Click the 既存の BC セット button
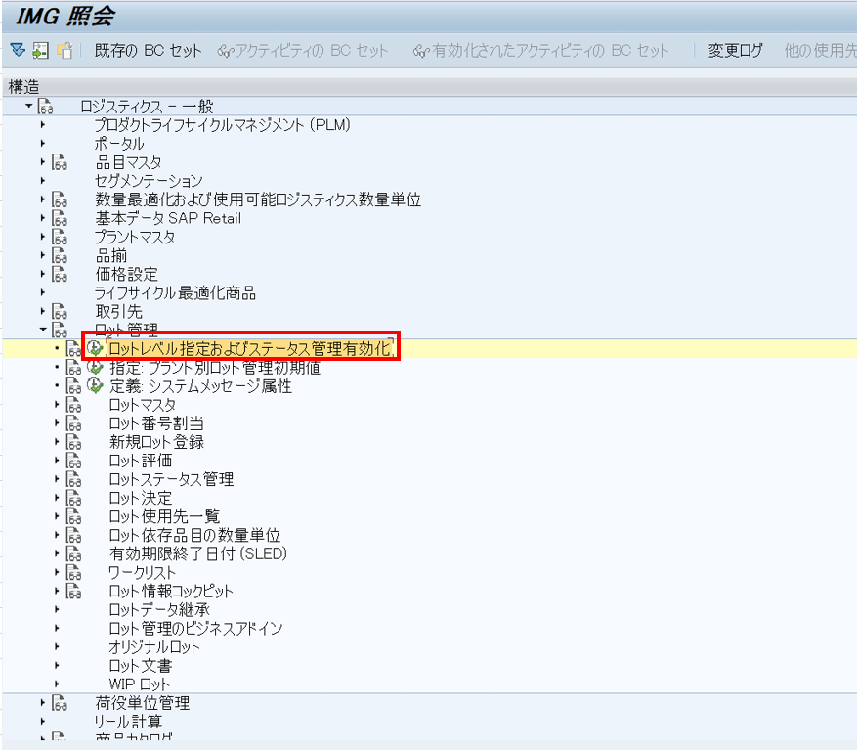Image resolution: width=857 pixels, height=750 pixels. click(x=148, y=51)
